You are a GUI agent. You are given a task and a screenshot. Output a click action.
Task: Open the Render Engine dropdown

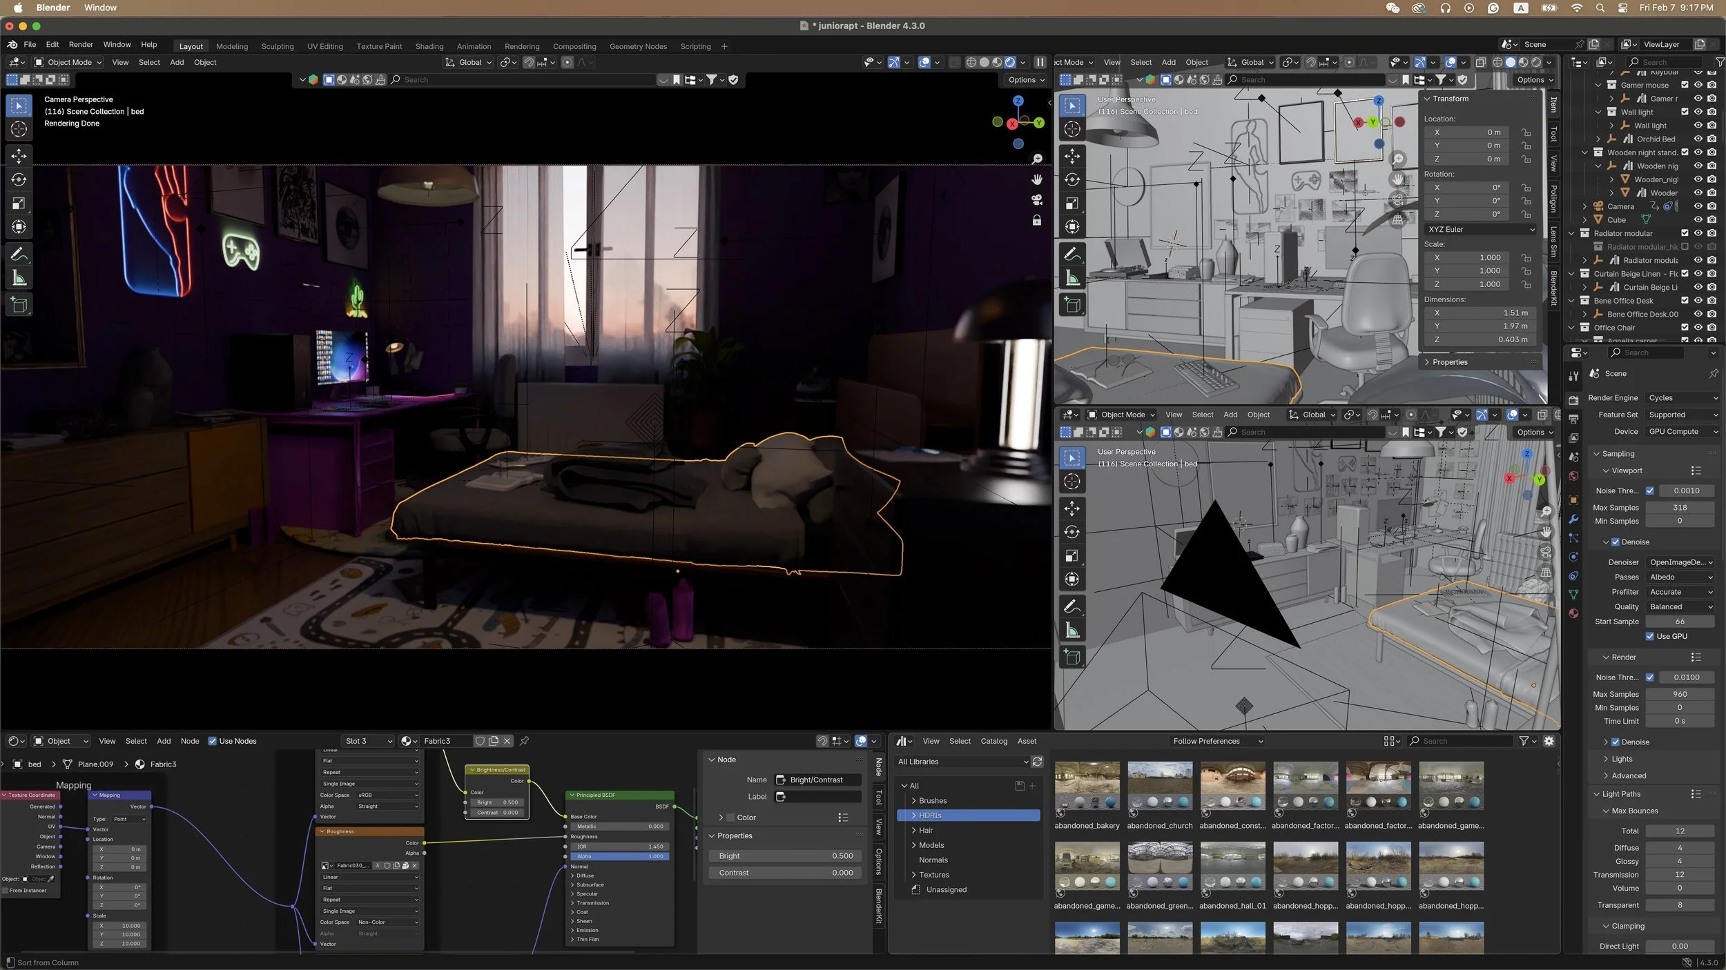coord(1682,398)
